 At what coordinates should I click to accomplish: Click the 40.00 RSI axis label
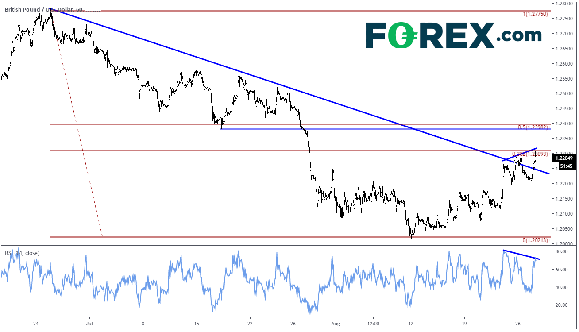point(562,287)
